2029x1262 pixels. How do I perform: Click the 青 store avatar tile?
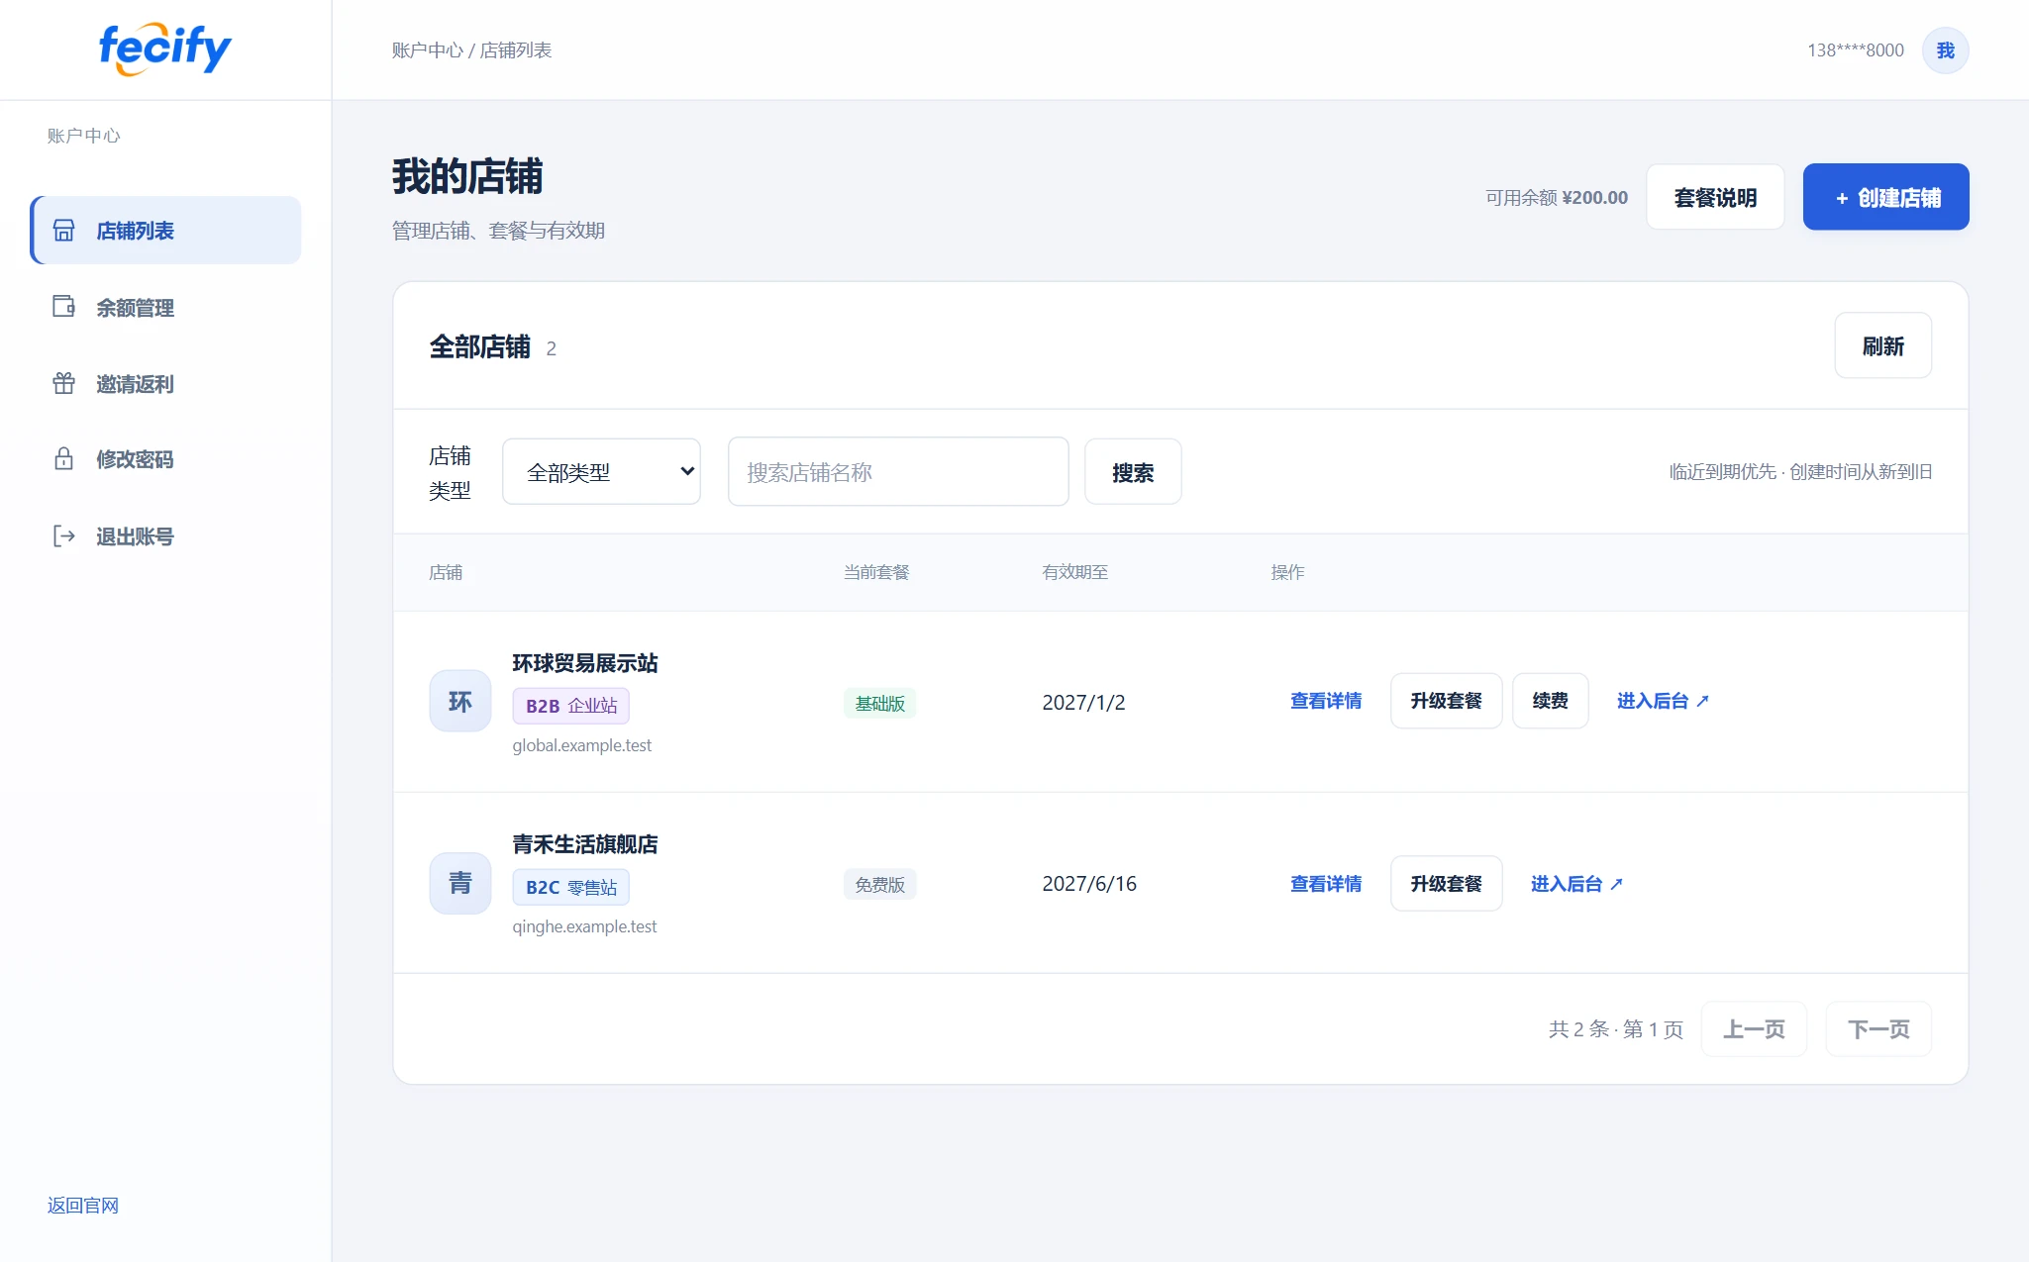[460, 883]
